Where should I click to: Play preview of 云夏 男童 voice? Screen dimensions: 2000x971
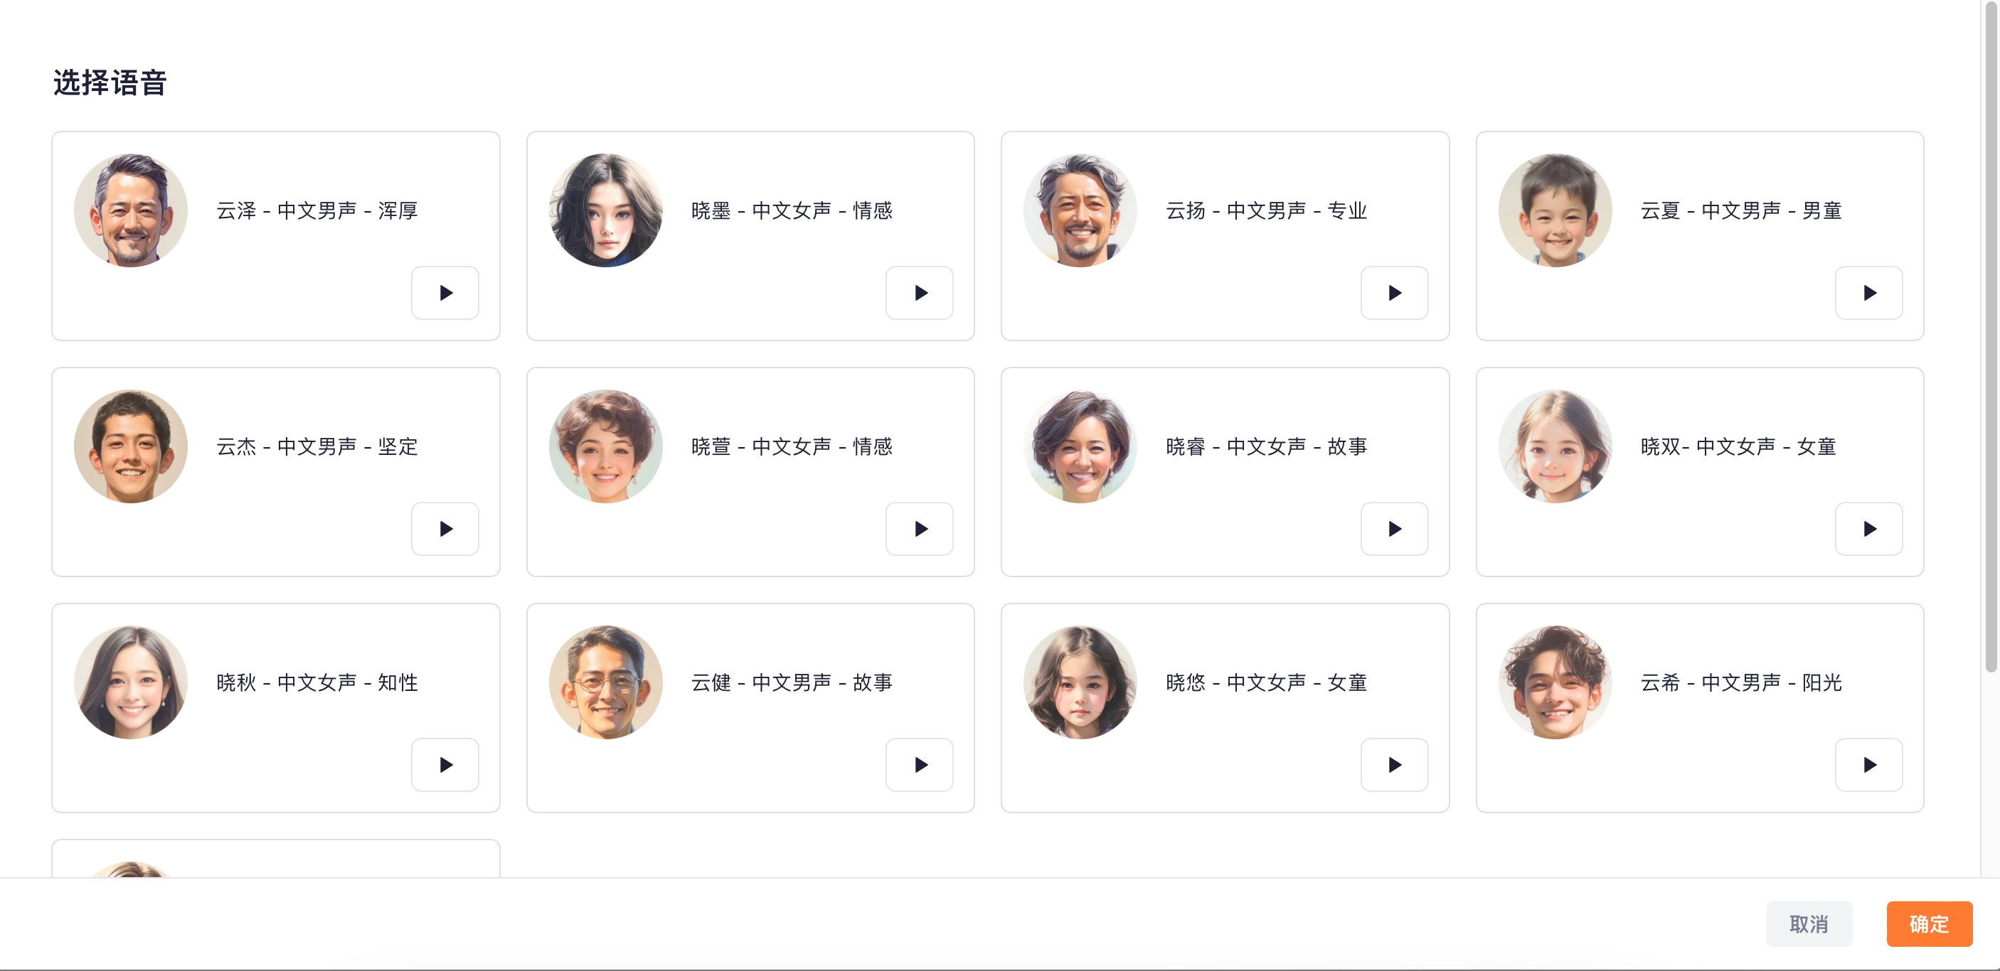coord(1869,293)
